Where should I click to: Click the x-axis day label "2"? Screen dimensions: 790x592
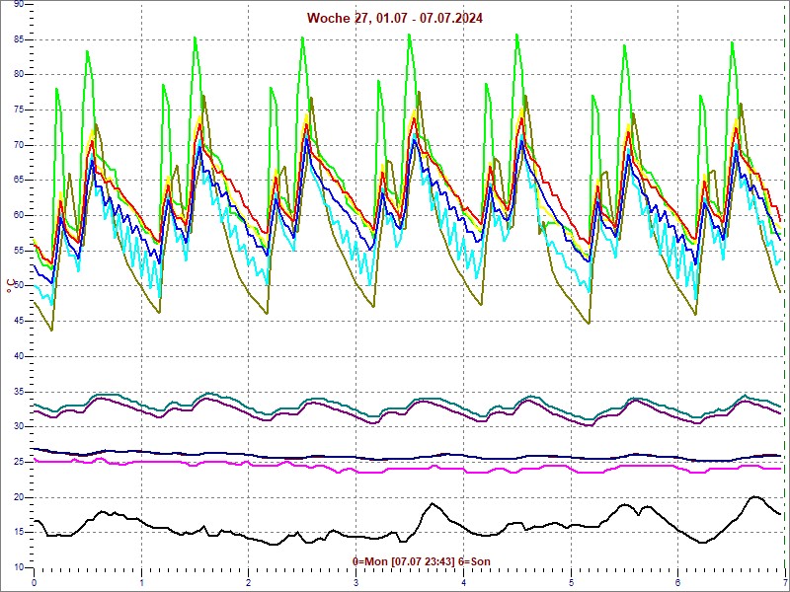(249, 583)
